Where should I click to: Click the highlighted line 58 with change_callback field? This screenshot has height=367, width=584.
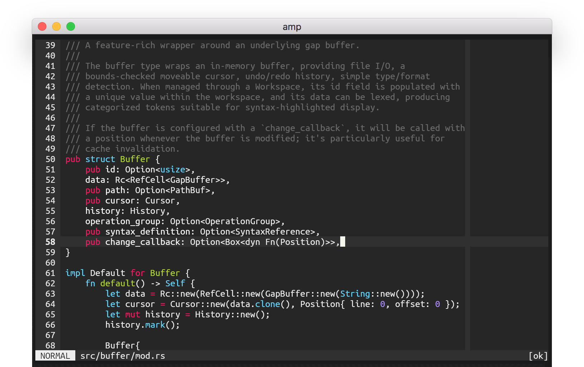click(x=214, y=242)
